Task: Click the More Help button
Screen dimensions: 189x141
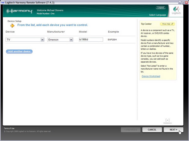Action: point(168,24)
